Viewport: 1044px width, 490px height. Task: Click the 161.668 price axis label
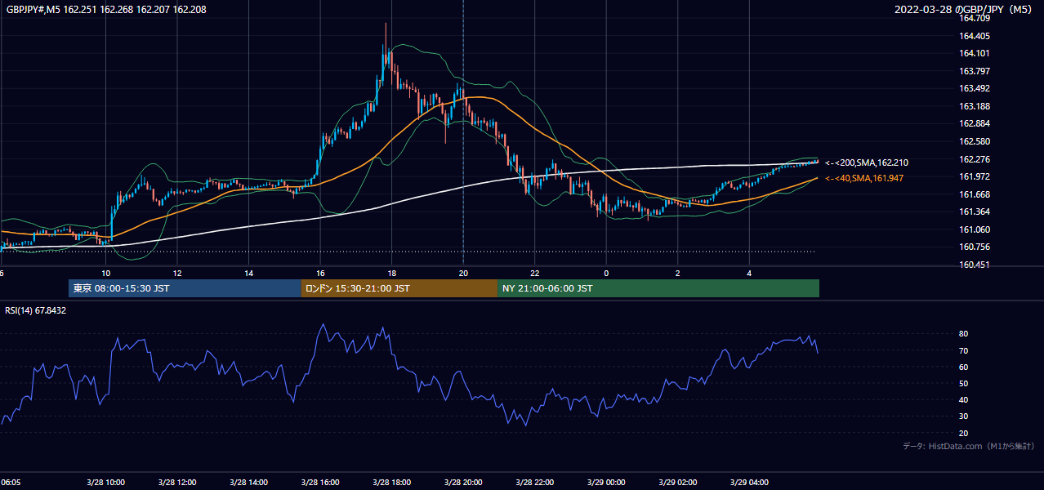tap(975, 194)
